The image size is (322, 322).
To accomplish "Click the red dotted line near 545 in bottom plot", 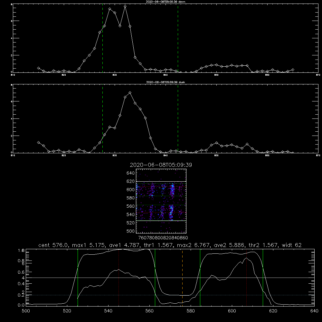I will pyautogui.click(x=119, y=278).
